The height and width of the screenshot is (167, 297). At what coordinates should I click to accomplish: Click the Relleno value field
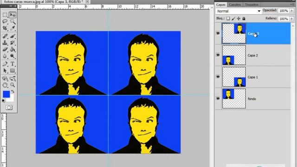[284, 19]
